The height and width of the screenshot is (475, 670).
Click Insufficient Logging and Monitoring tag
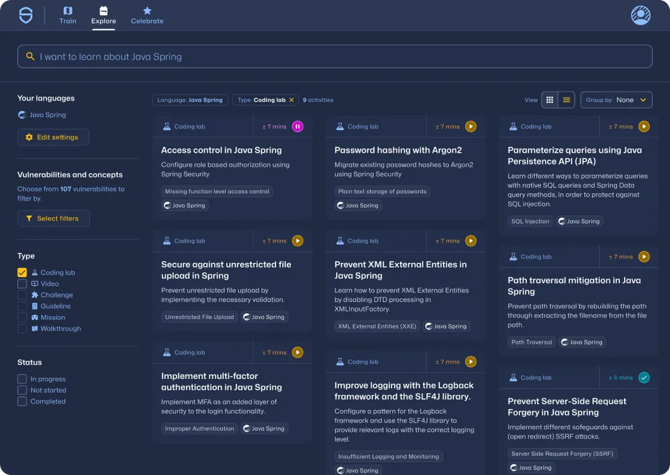[388, 456]
